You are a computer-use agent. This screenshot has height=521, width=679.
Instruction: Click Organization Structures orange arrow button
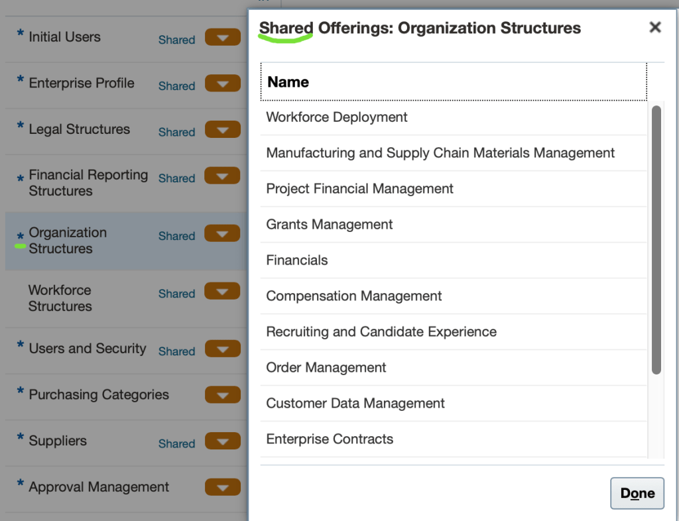[x=222, y=234]
